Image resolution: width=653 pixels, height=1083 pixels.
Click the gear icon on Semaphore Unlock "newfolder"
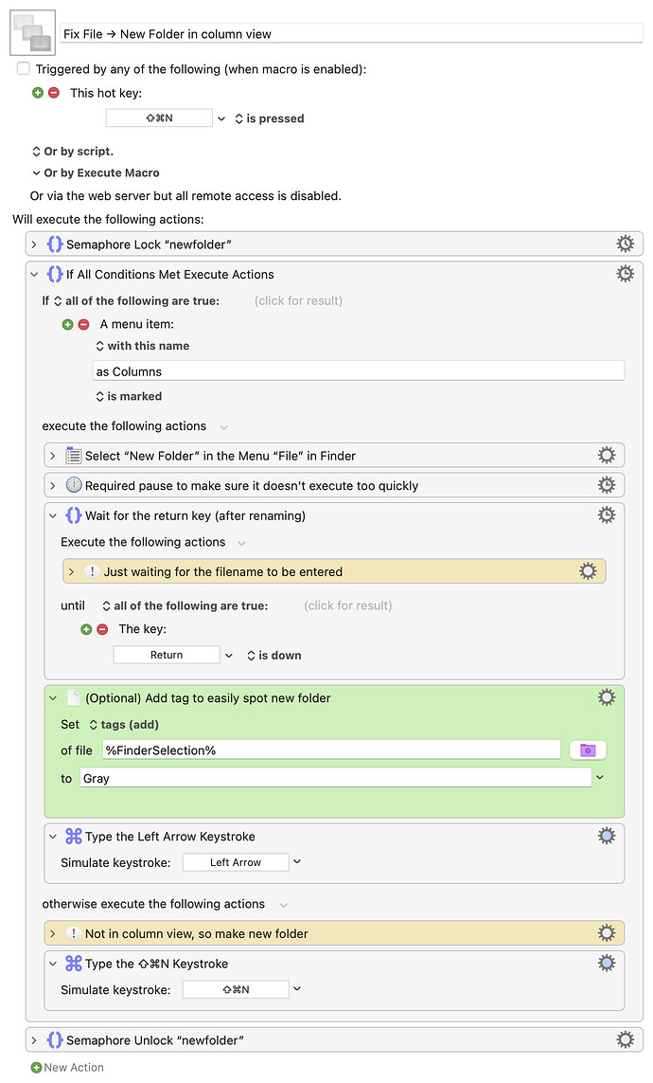[626, 1039]
